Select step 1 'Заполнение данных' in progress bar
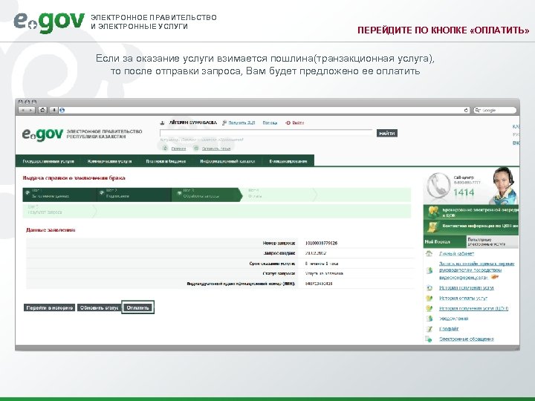This screenshot has width=535, height=401. pyautogui.click(x=59, y=195)
